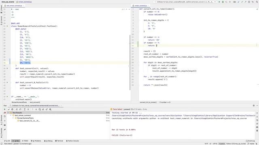Click print icon in console sidebar
Image resolution: width=259 pixels, height=145 pixels.
point(257,127)
